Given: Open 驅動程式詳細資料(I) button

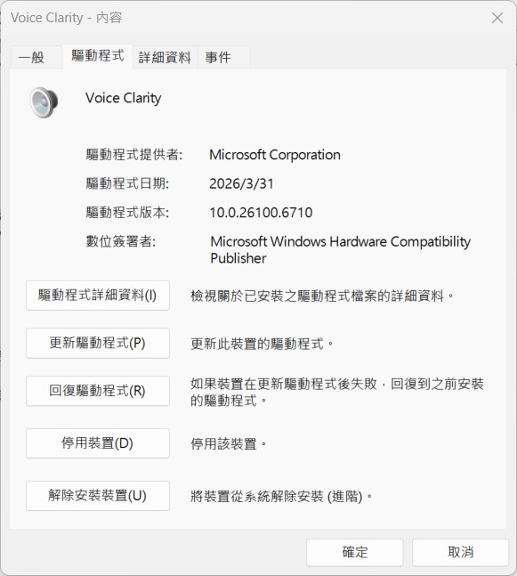Looking at the screenshot, I should [x=98, y=296].
